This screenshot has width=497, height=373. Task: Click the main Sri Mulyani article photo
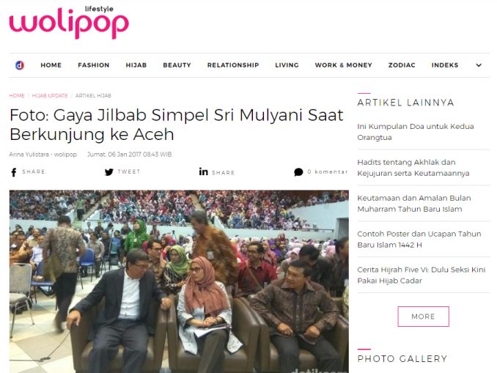point(179,281)
